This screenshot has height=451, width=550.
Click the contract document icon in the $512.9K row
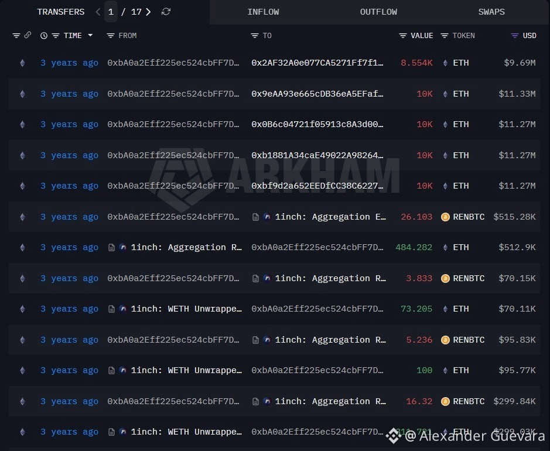[111, 248]
